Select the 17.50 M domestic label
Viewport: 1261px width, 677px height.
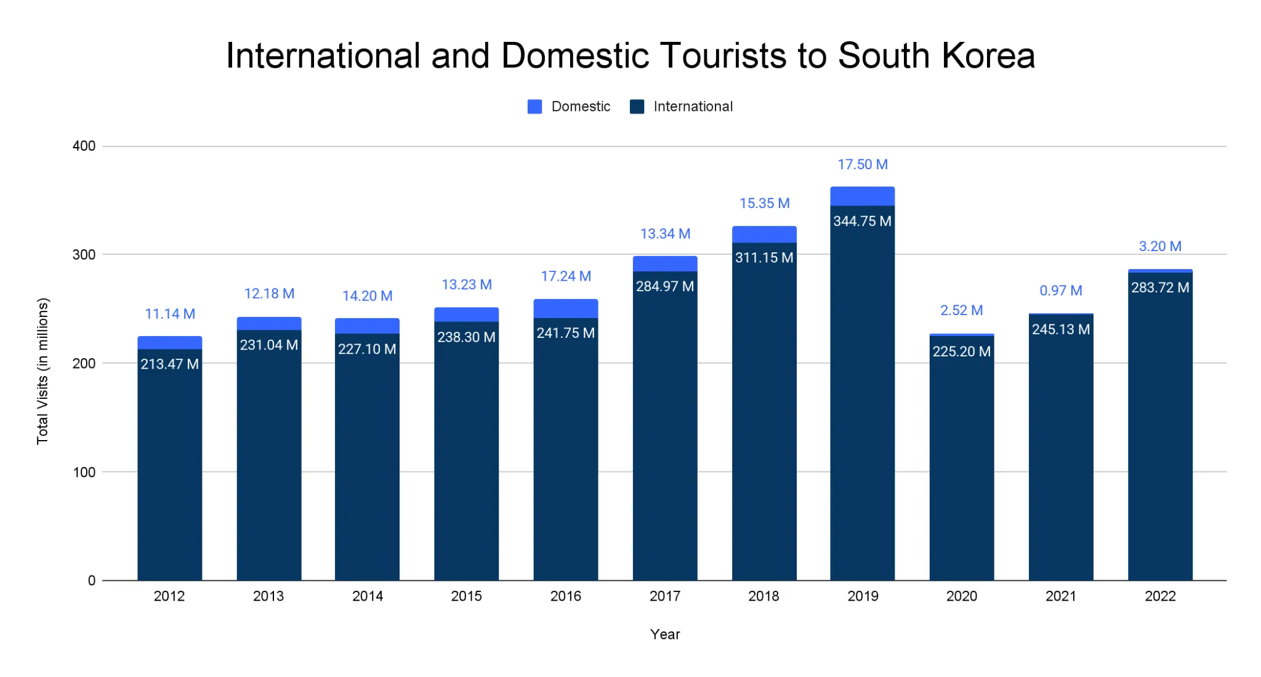pos(862,164)
